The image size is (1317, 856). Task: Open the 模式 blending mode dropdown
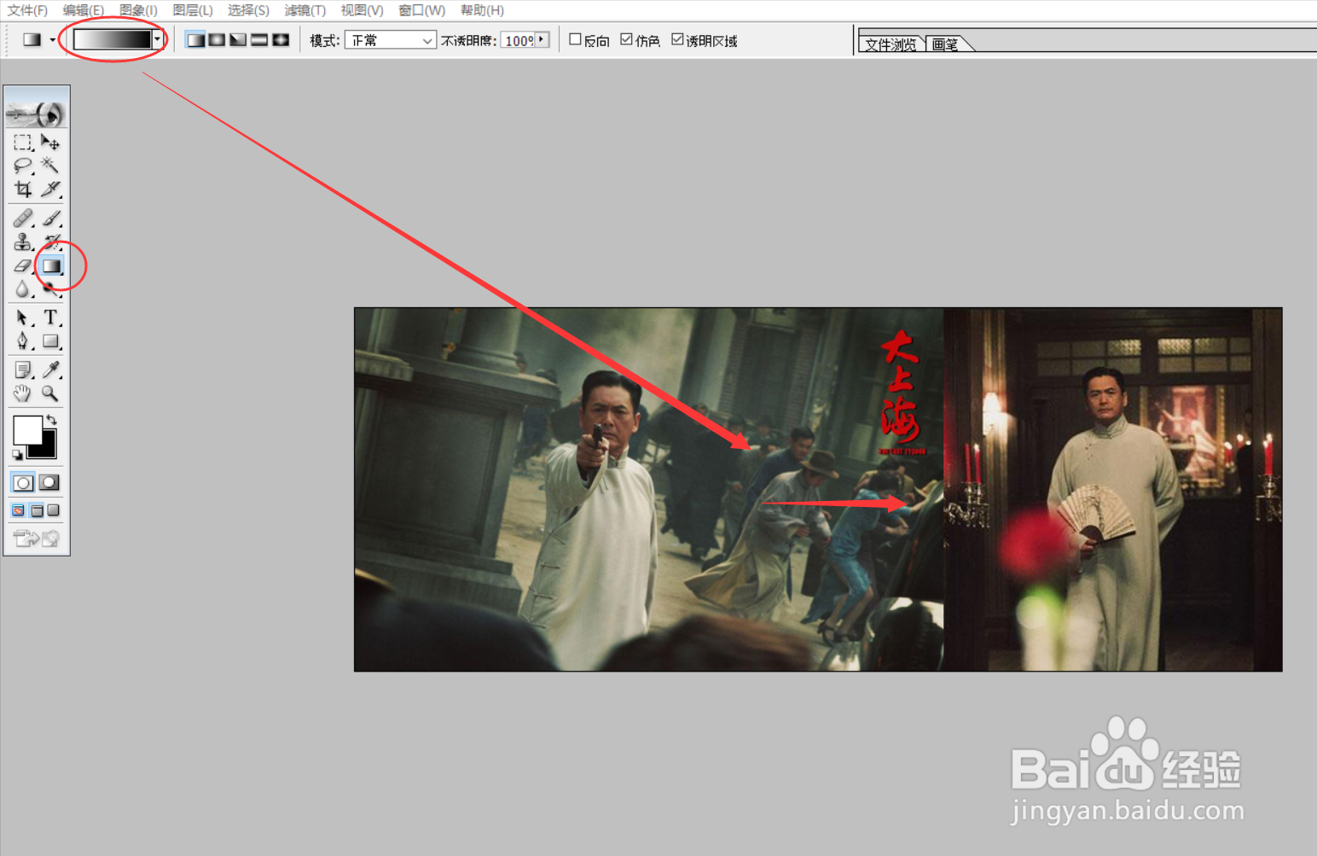[x=391, y=40]
